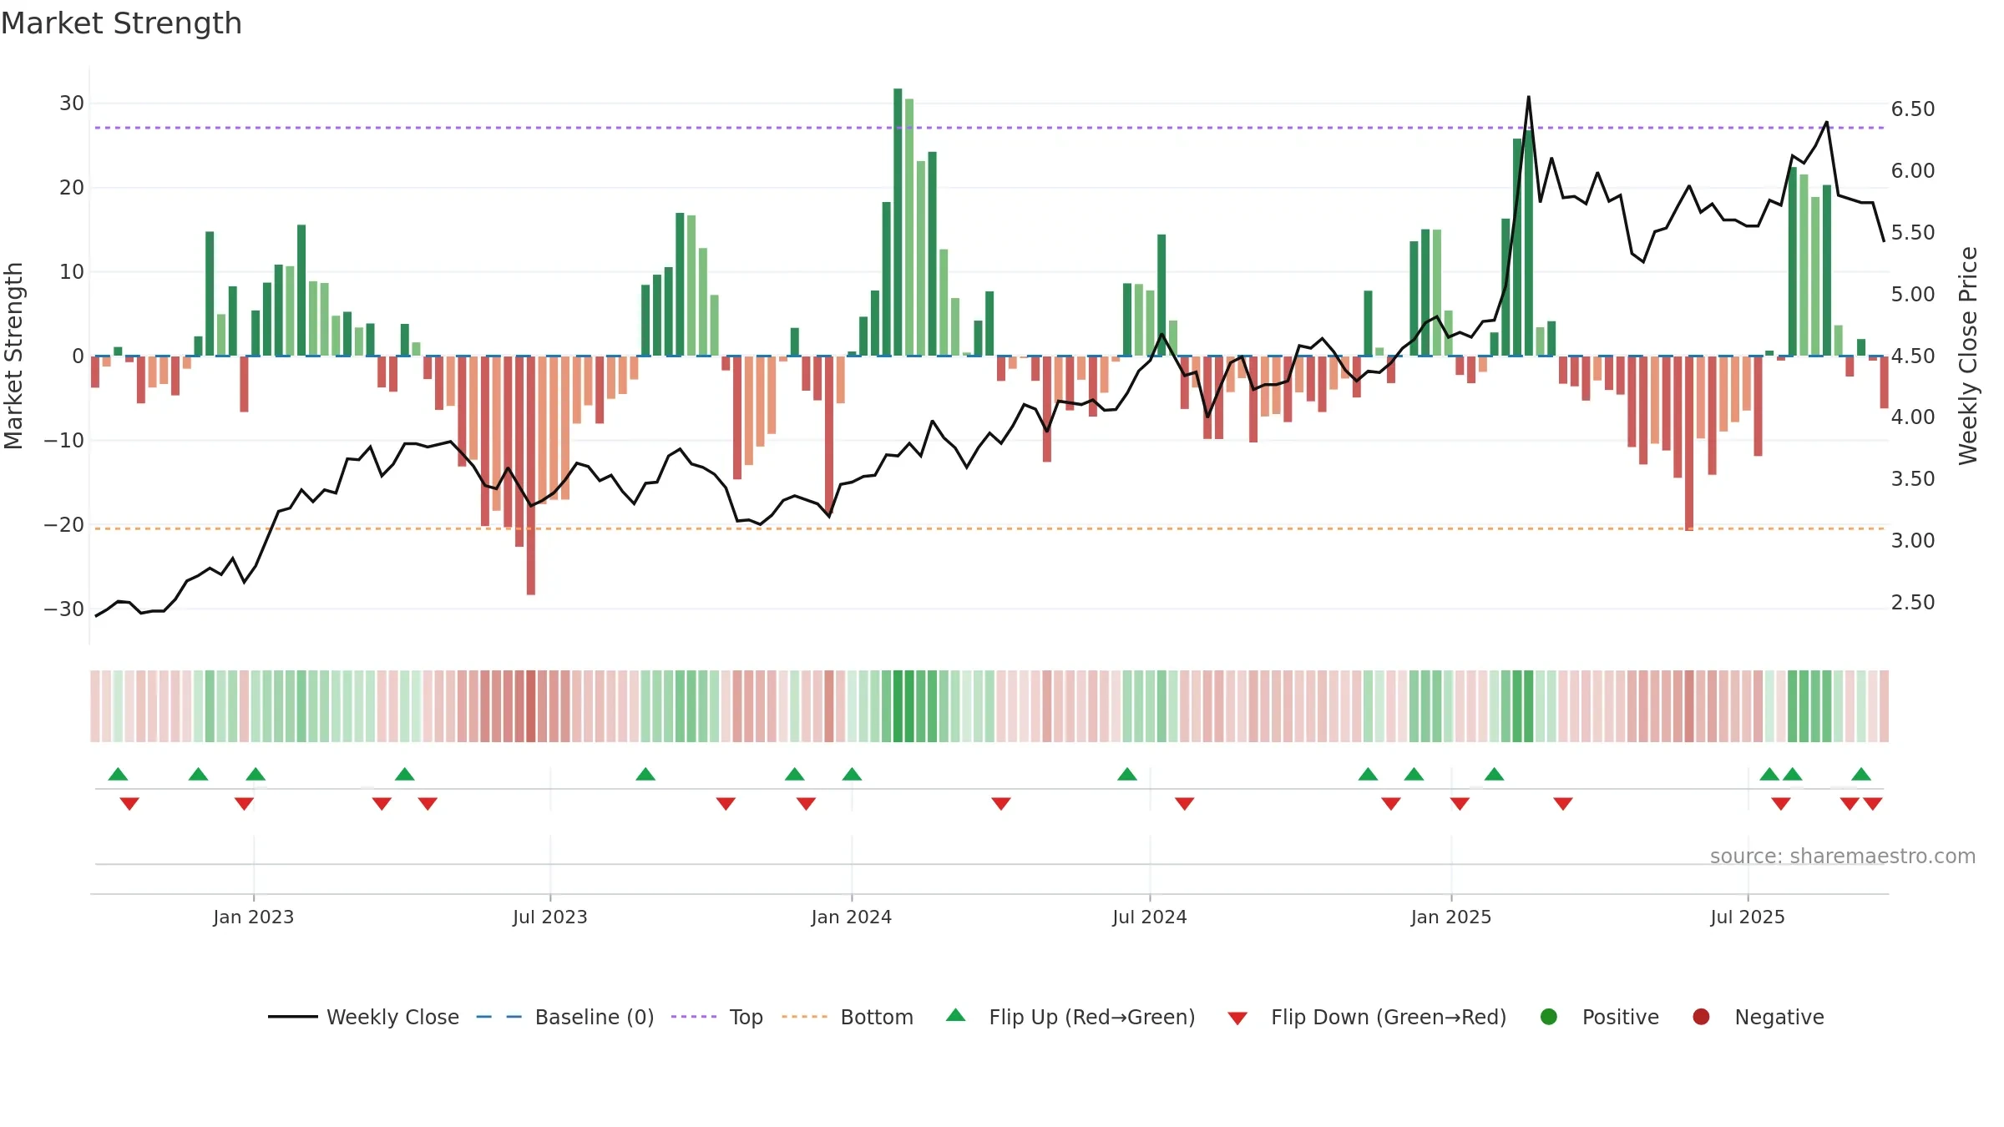2004x1127 pixels.
Task: Click the first green Flip Up marker in 2022
Action: click(119, 774)
